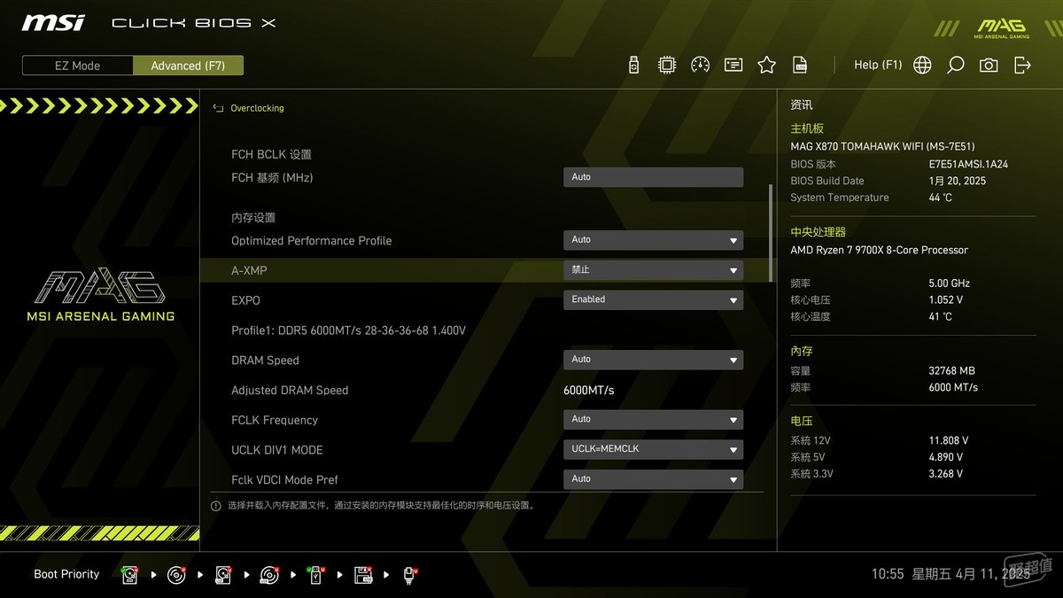Select the USB floppy boot device
The image size is (1063, 598).
click(363, 575)
